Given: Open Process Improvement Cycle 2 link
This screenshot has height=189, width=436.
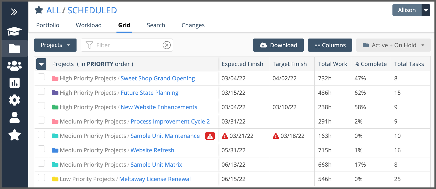Looking at the screenshot, I should click(170, 121).
